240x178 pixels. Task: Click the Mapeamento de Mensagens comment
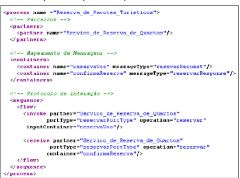click(x=63, y=53)
